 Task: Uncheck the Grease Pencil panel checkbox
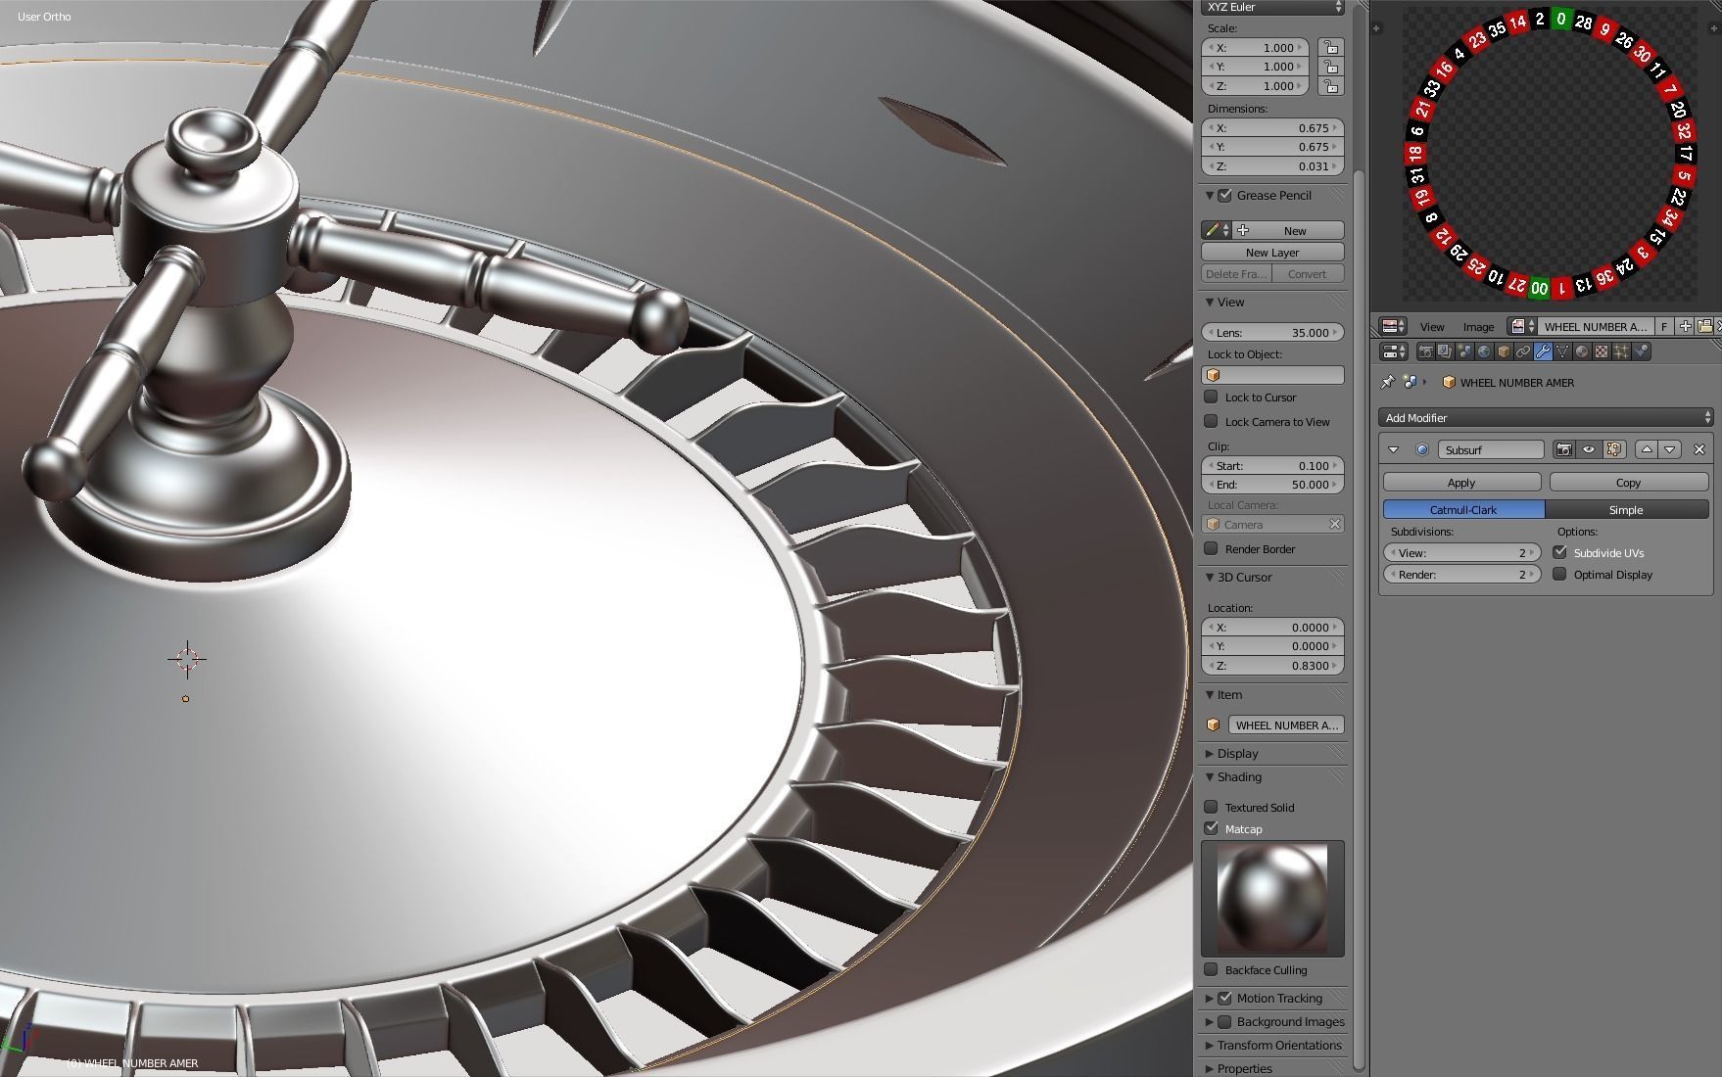pyautogui.click(x=1224, y=195)
